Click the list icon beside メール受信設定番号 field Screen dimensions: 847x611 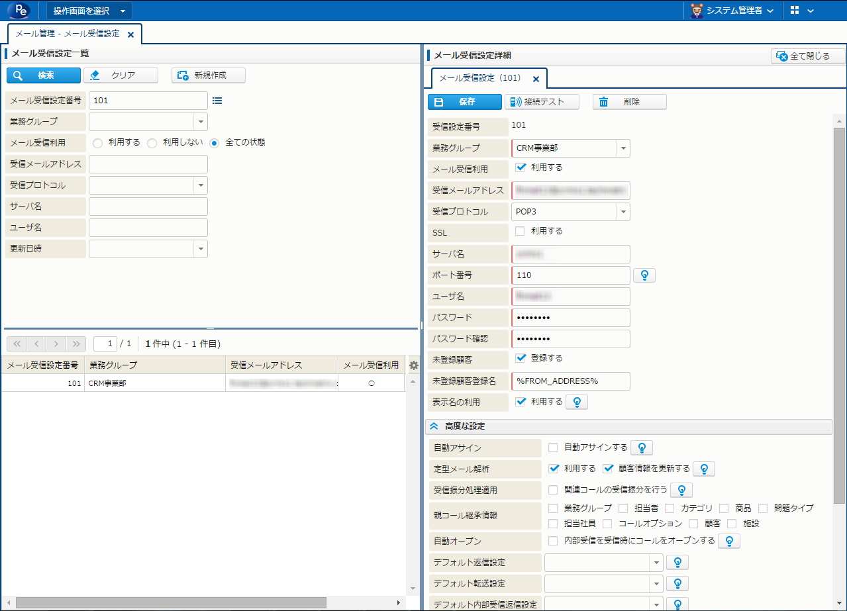coord(217,101)
